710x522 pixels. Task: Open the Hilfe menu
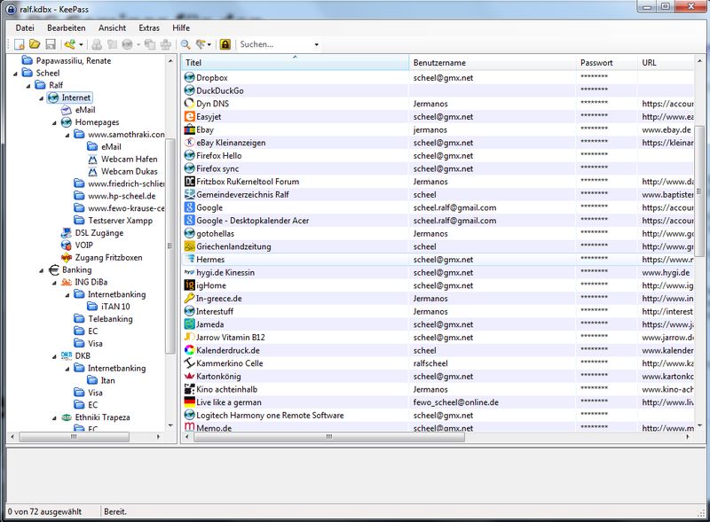(181, 28)
